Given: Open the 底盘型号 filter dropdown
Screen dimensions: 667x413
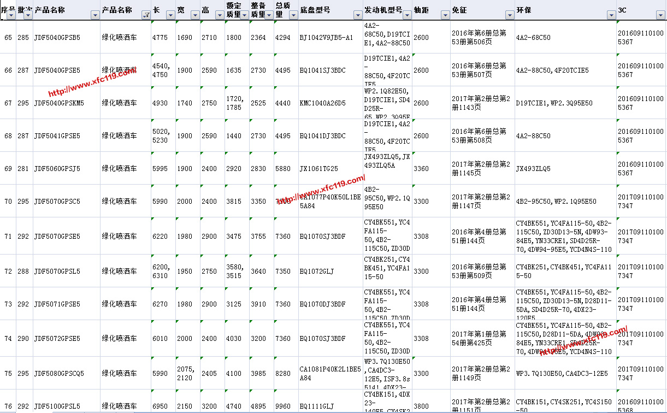Looking at the screenshot, I should (357, 15).
